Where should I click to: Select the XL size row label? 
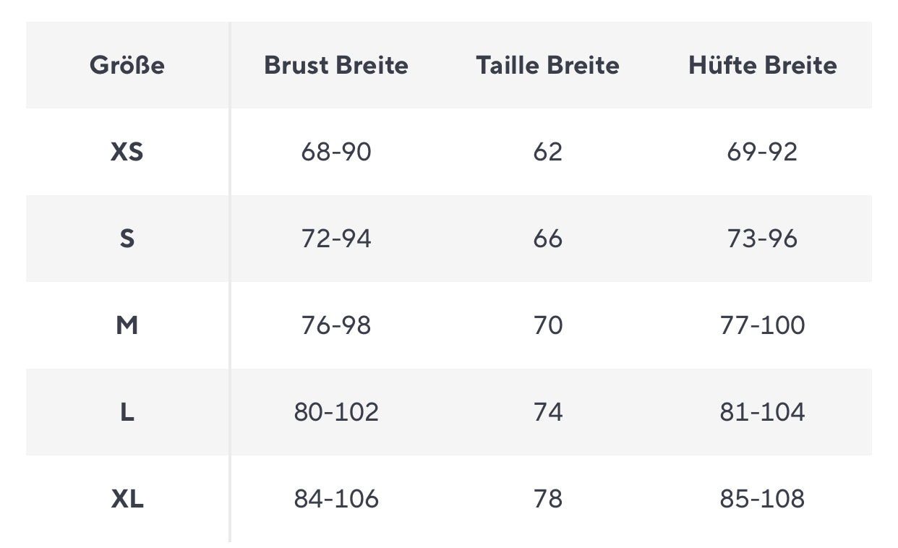click(x=127, y=499)
